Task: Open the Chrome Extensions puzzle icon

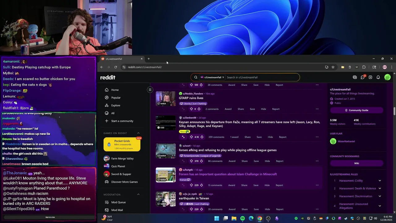Action: (x=364, y=67)
